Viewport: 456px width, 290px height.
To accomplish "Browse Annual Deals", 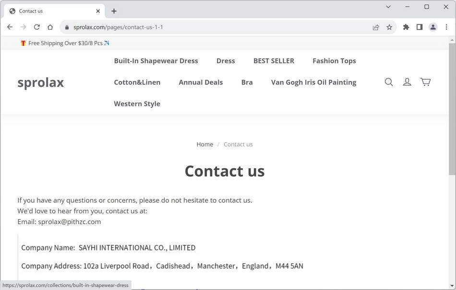I will 201,82.
